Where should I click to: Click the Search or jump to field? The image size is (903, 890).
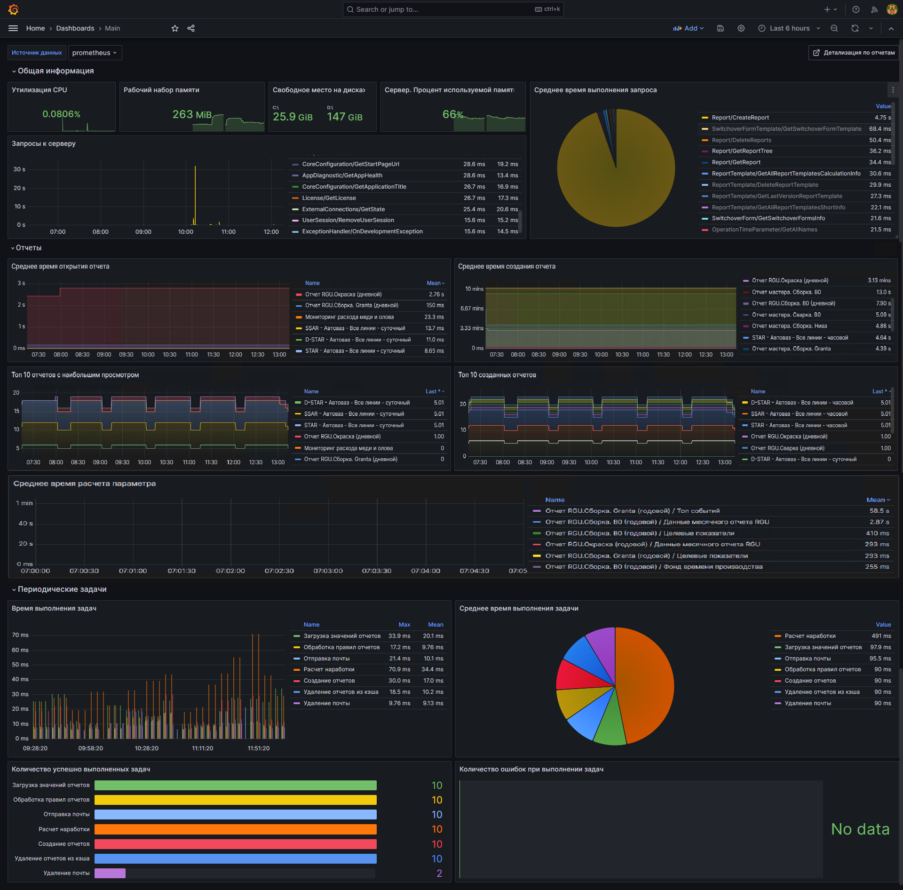click(453, 9)
